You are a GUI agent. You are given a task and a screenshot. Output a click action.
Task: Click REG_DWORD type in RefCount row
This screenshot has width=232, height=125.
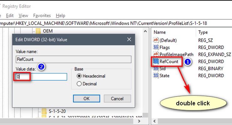[x=211, y=62]
